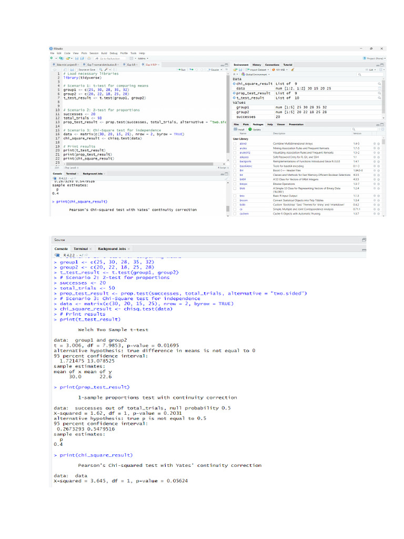
Task: Check the abind package checkbox
Action: point(235,144)
